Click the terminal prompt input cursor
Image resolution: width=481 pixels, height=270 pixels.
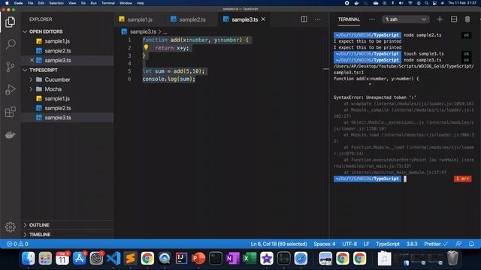[405, 178]
